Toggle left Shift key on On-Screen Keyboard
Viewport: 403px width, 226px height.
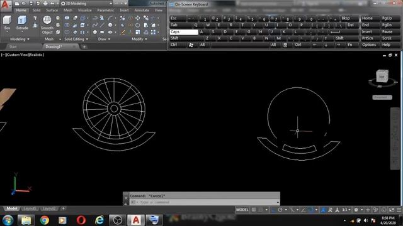click(186, 38)
